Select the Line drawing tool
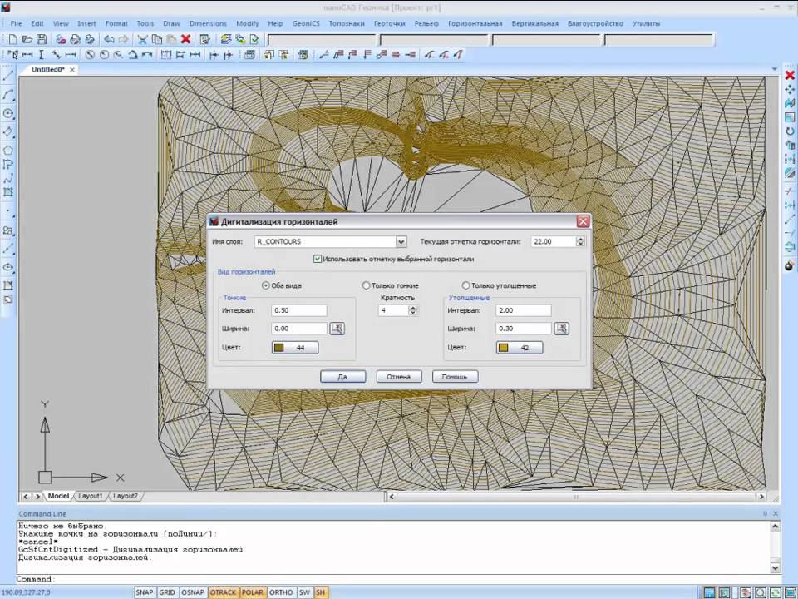This screenshot has height=599, width=798. tap(8, 76)
